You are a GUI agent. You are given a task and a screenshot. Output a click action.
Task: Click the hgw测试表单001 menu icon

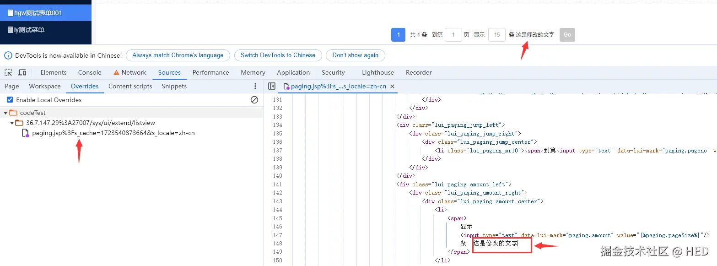coord(11,13)
